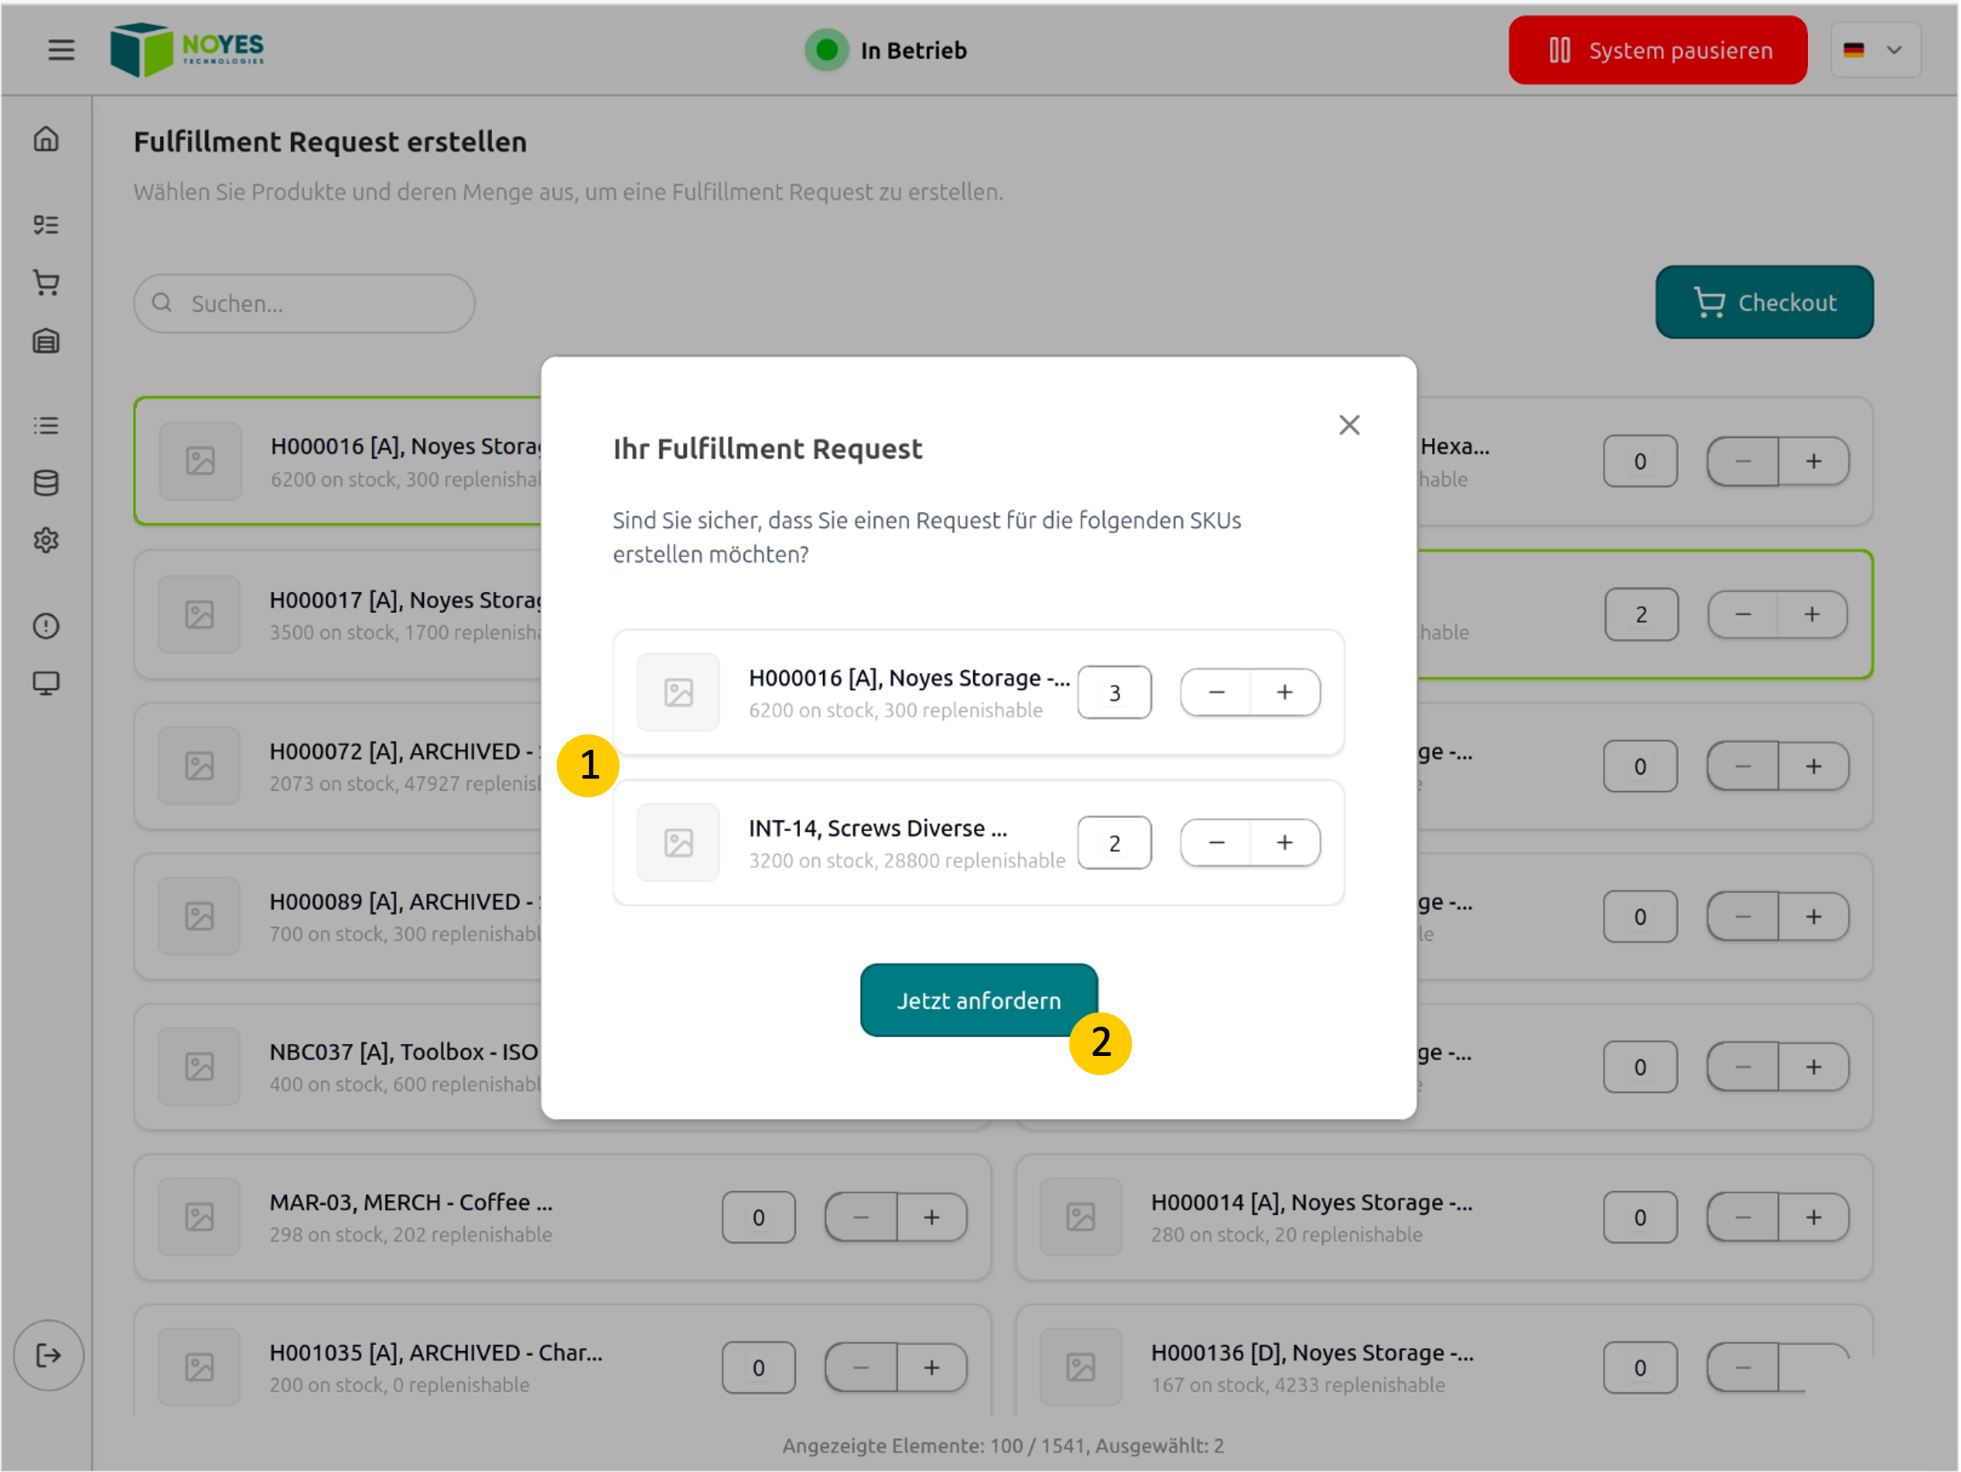Image resolution: width=1961 pixels, height=1472 pixels.
Task: Click 'H000016 [A], Noyes Storage -...' text in dialog
Action: click(x=910, y=678)
